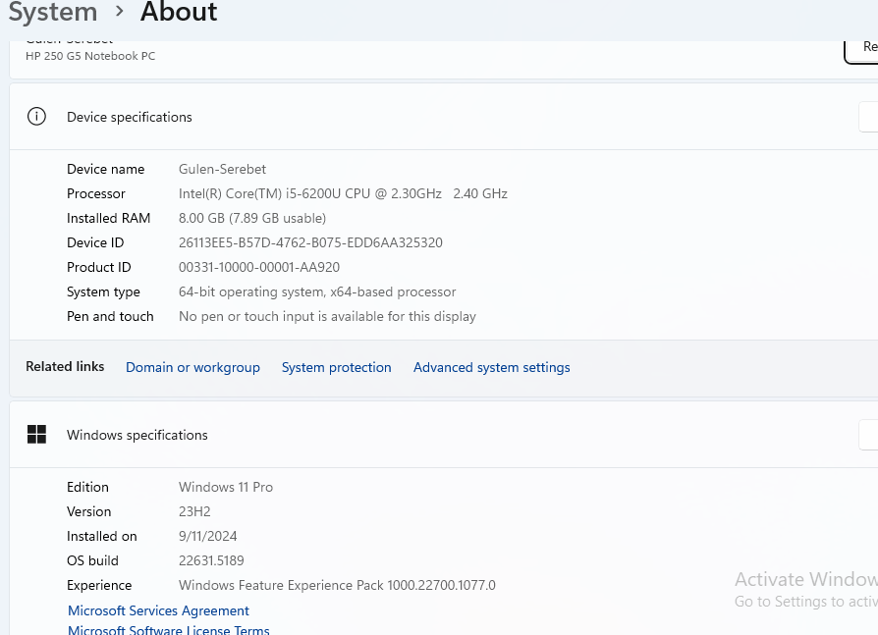Open Advanced system settings
The height and width of the screenshot is (635, 878).
click(x=491, y=367)
